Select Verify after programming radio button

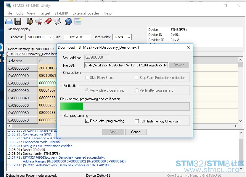[x=137, y=90]
